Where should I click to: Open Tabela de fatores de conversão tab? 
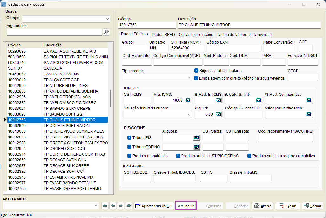244,35
